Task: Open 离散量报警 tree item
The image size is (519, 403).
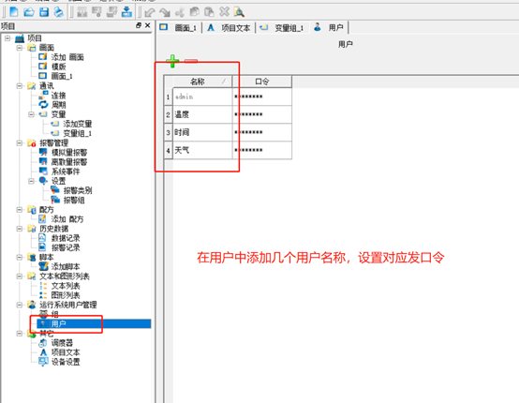Action: point(69,162)
